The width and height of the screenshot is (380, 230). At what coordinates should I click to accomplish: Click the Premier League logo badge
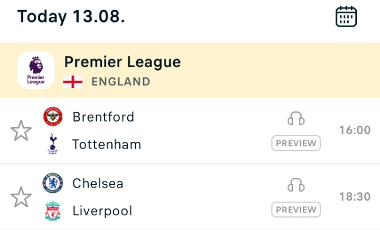(x=36, y=70)
